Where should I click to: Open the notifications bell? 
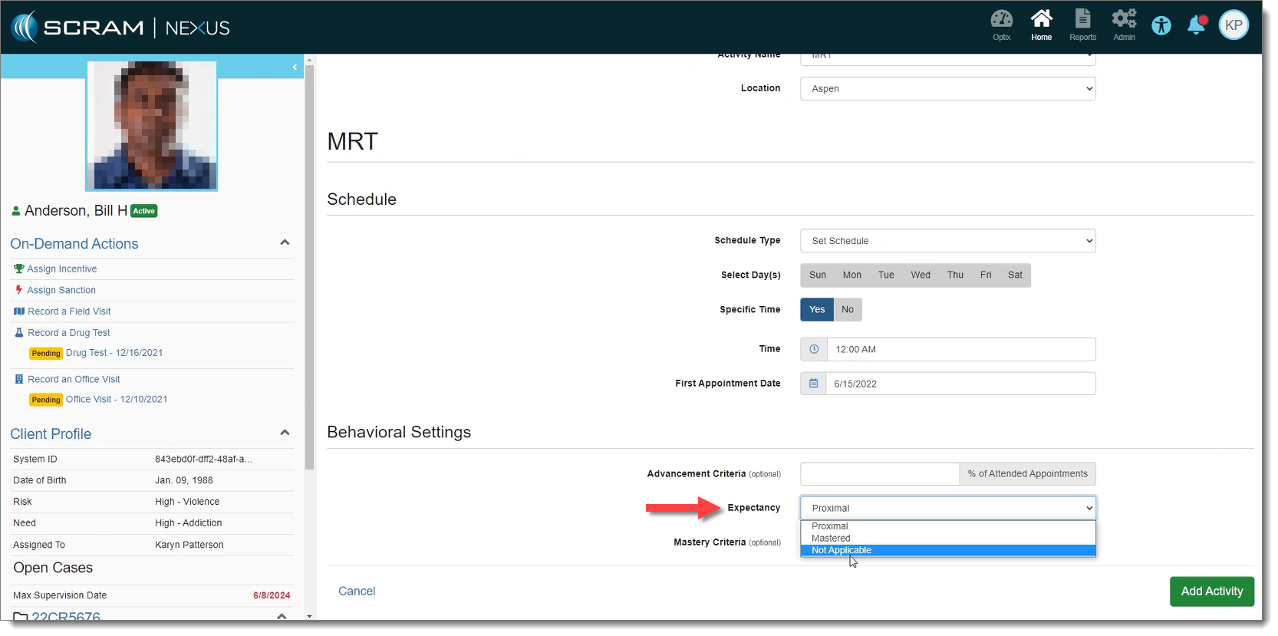1196,25
